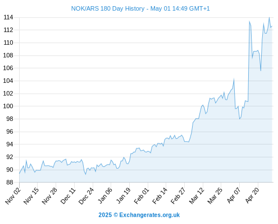
Task: Select the Jan 06 date label
Action: tap(105, 195)
